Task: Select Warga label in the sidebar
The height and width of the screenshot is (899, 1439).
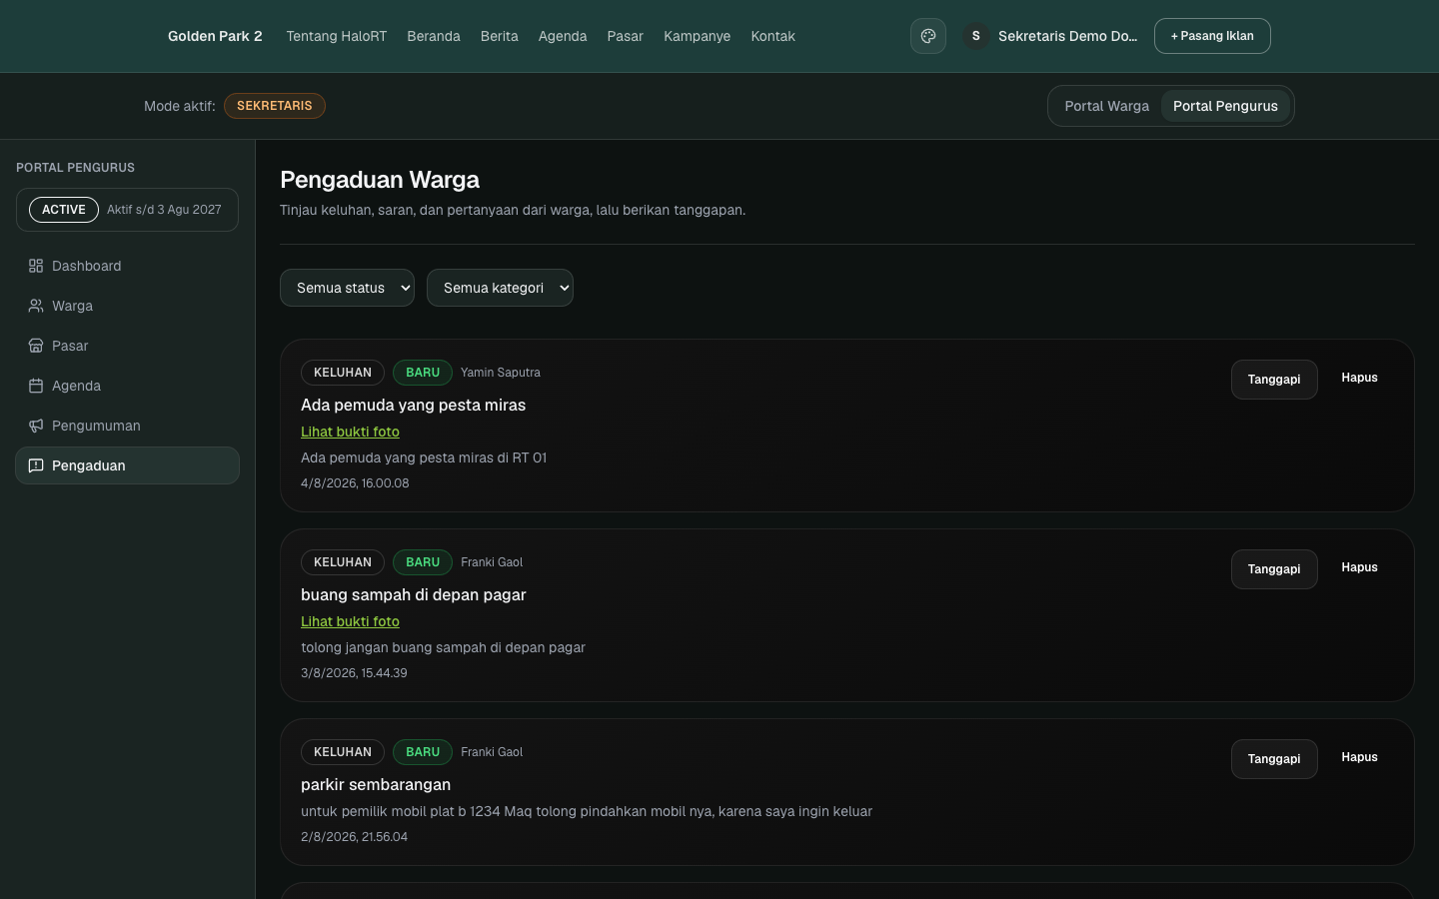Action: point(72,306)
